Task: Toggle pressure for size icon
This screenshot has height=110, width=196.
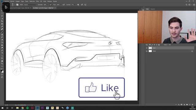Action: pos(82,5)
